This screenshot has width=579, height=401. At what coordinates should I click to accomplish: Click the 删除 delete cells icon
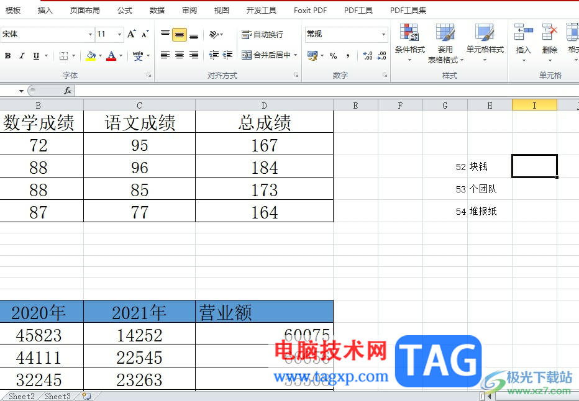549,32
